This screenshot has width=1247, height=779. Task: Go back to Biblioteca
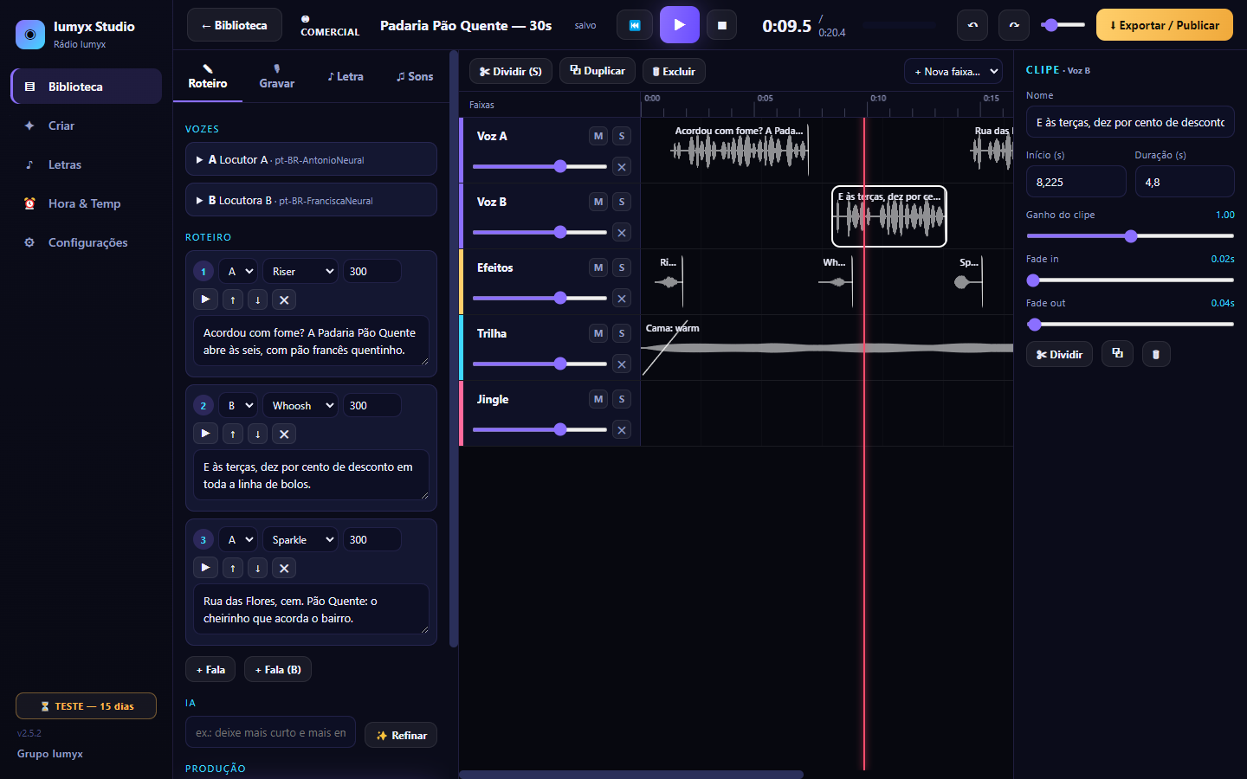point(235,25)
